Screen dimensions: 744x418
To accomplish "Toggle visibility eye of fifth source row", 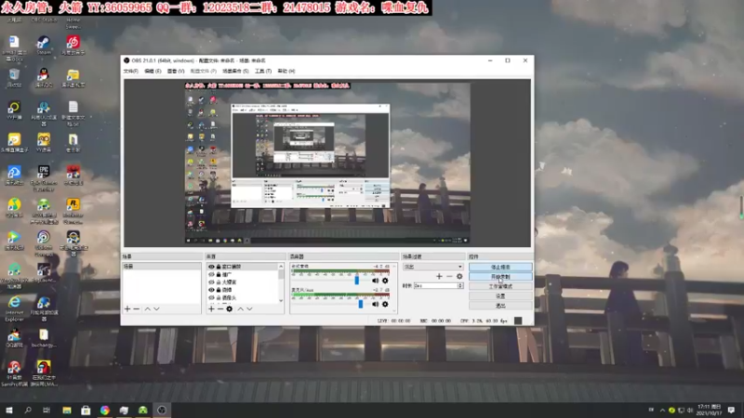I will coord(212,297).
